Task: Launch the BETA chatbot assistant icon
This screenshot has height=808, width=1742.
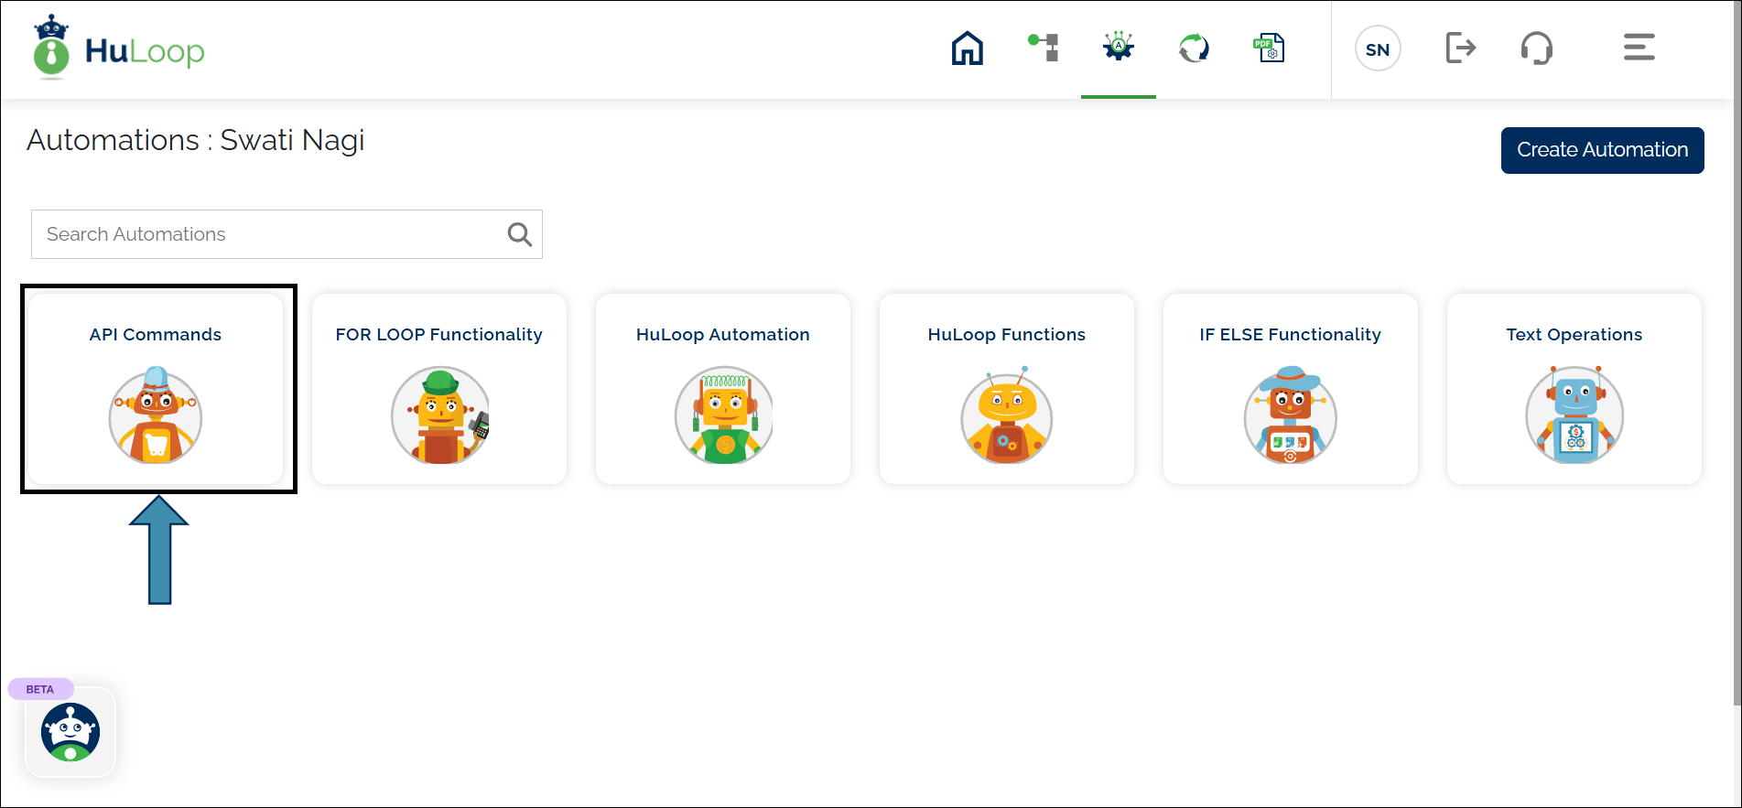Action: pos(70,732)
